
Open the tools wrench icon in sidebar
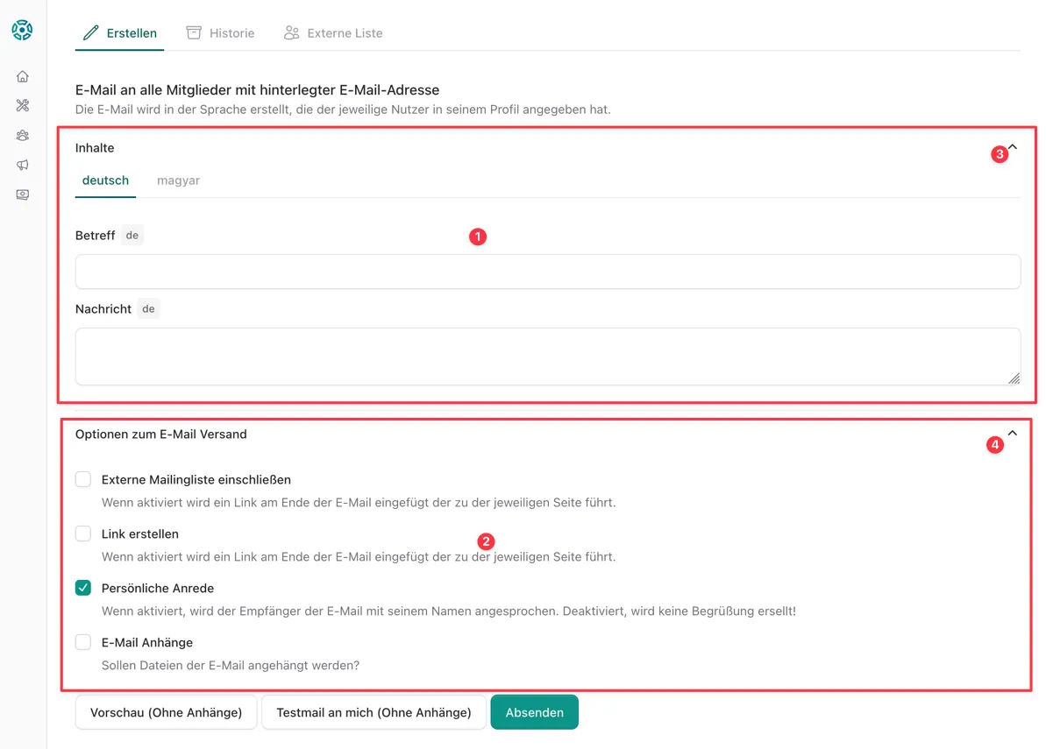(23, 106)
